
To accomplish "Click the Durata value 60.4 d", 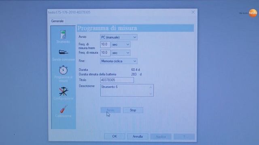I will (x=136, y=70).
